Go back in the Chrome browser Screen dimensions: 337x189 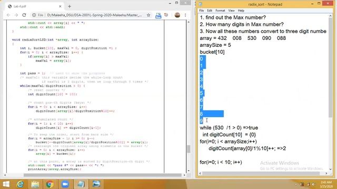click(x=8, y=15)
